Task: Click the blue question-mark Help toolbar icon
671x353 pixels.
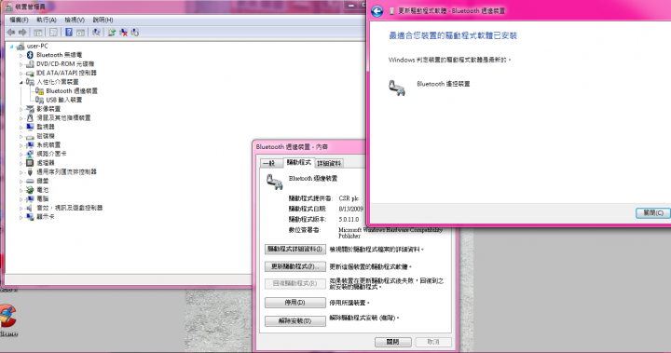Action: coord(68,32)
